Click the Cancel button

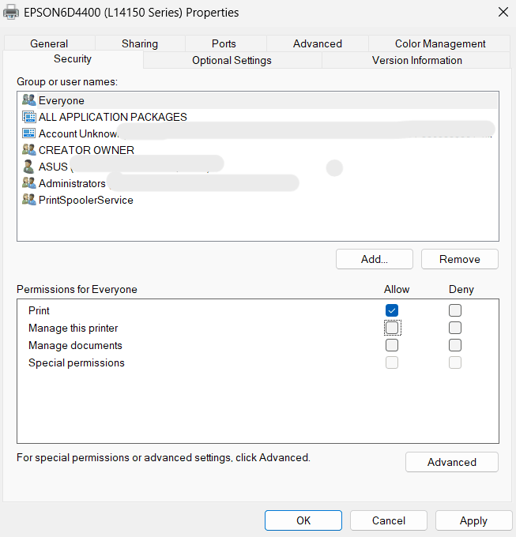point(389,520)
